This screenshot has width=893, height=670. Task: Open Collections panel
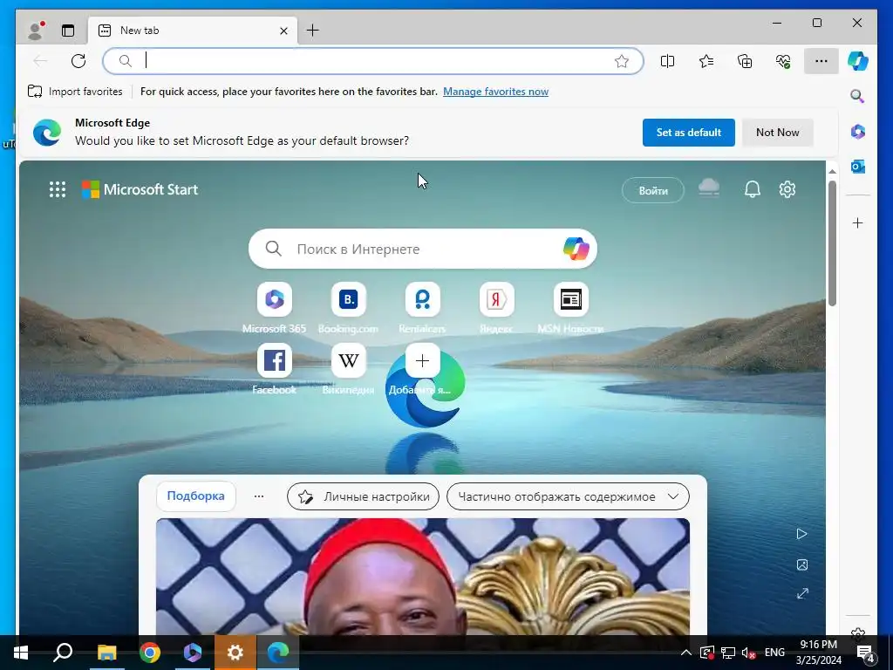745,61
